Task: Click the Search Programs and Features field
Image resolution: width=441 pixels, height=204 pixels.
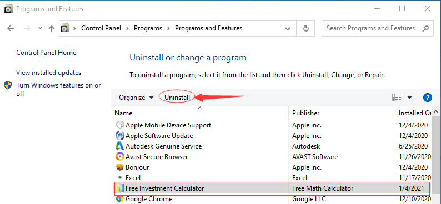Action: pos(370,28)
